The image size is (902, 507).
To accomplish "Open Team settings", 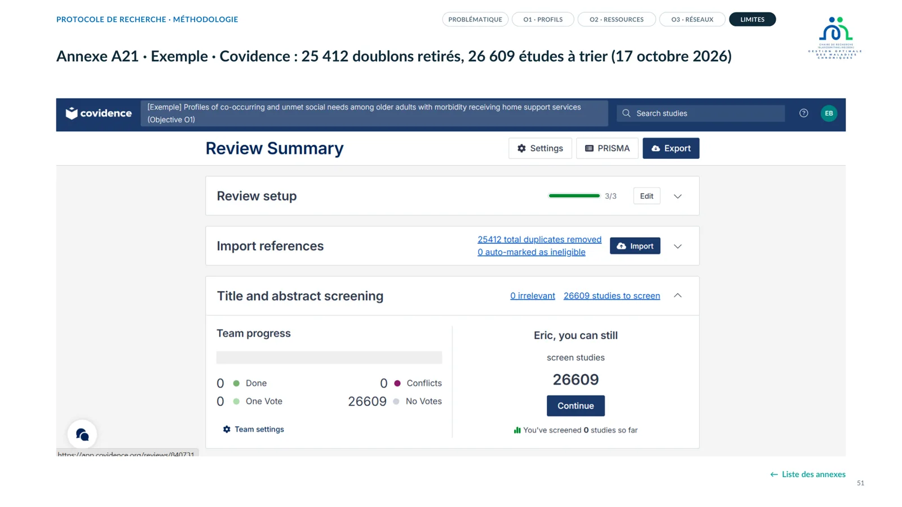I will click(254, 429).
